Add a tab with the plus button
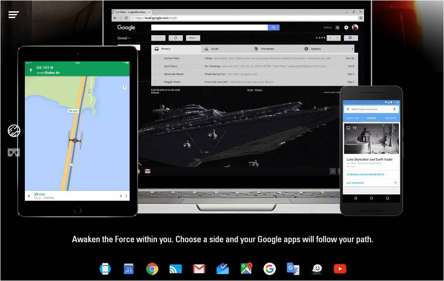 click(353, 49)
